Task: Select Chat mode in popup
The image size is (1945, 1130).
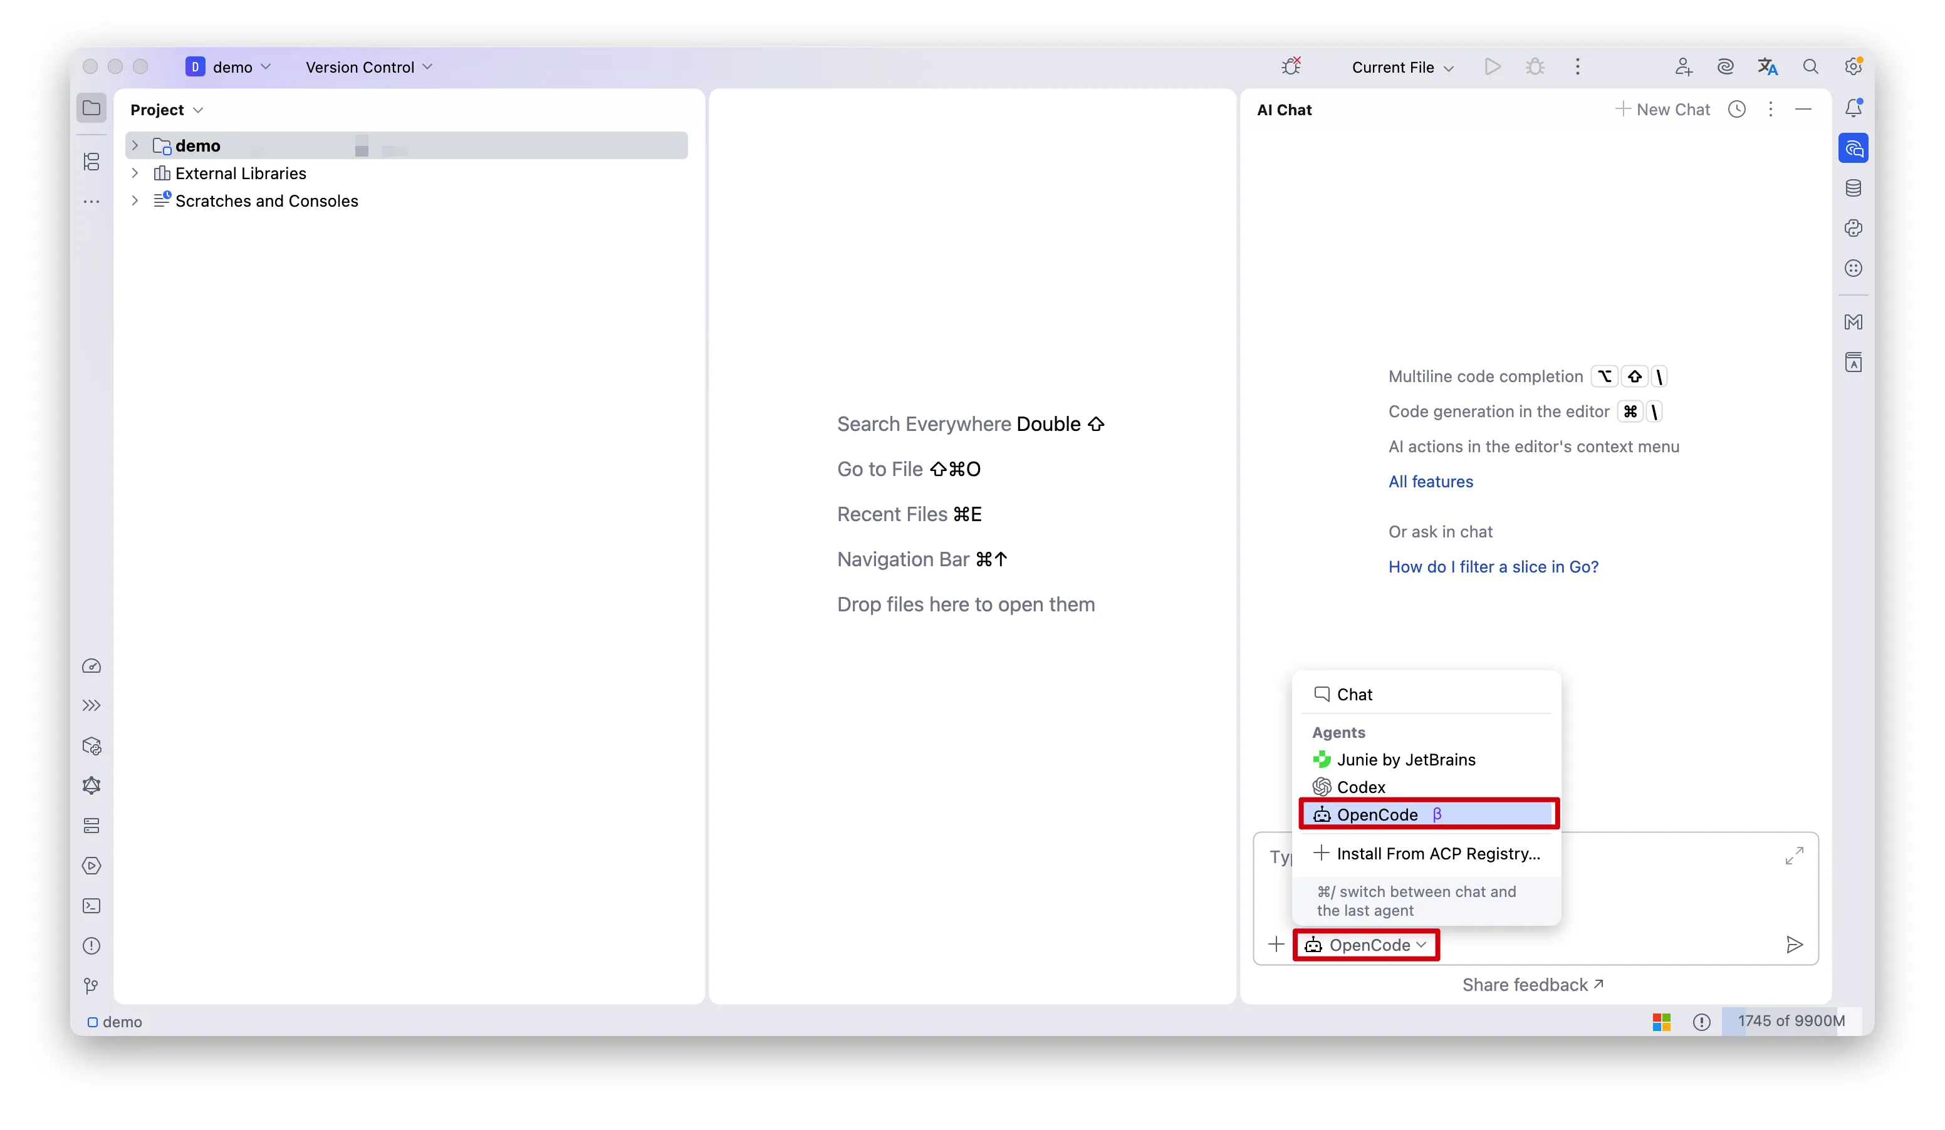Action: coord(1426,694)
